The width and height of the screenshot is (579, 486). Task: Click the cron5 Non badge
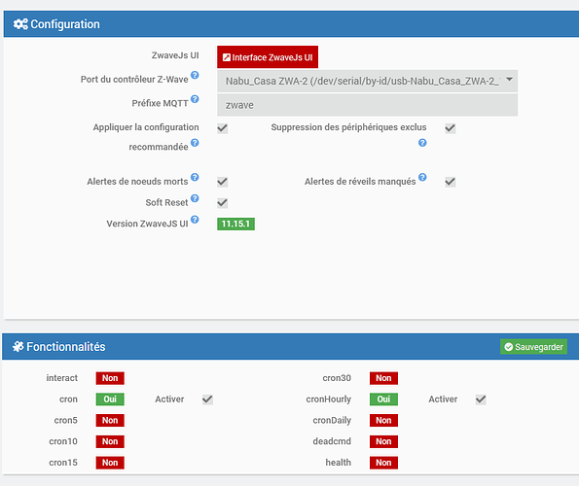(x=110, y=420)
